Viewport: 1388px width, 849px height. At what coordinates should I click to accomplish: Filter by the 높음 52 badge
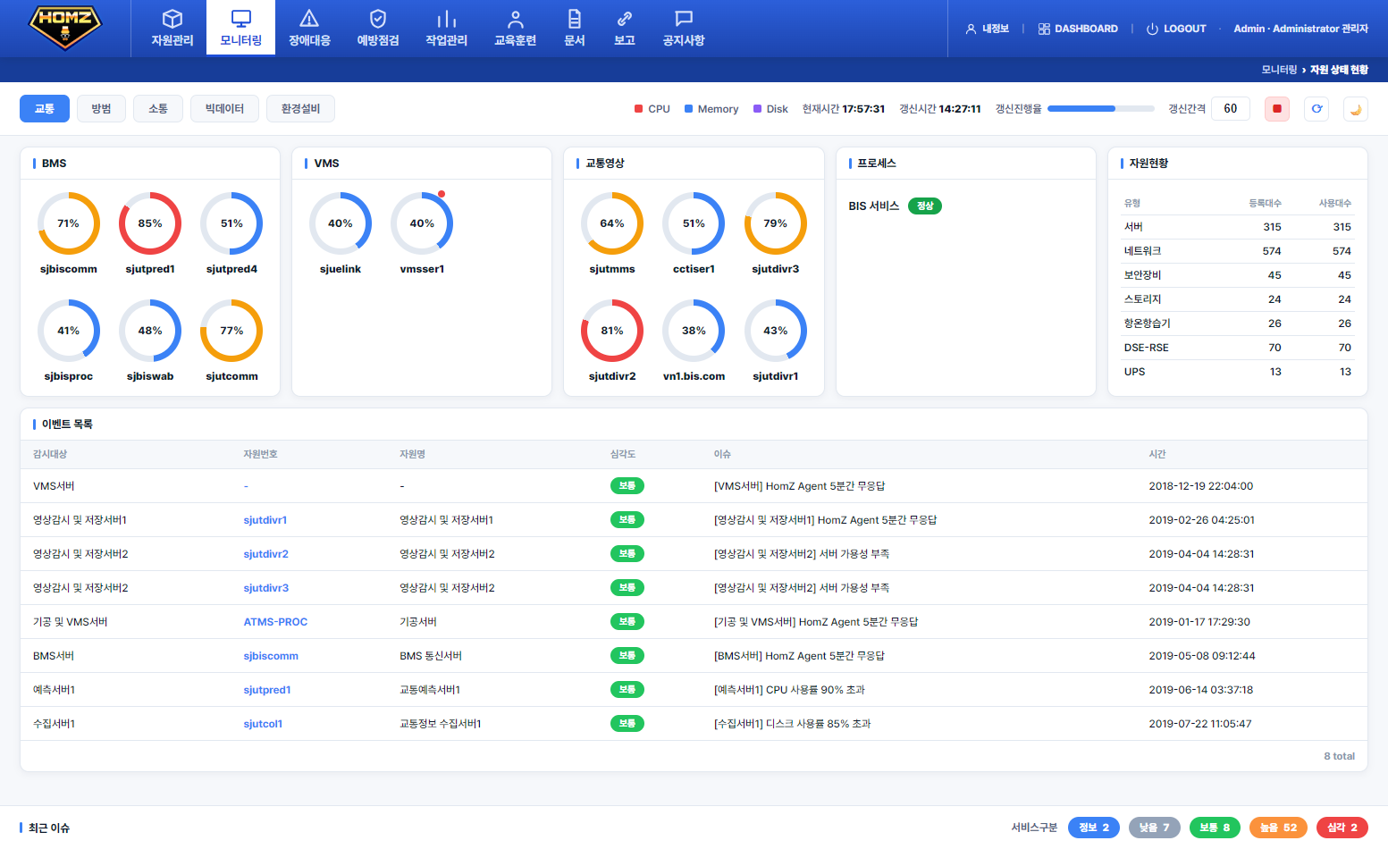coord(1278,828)
